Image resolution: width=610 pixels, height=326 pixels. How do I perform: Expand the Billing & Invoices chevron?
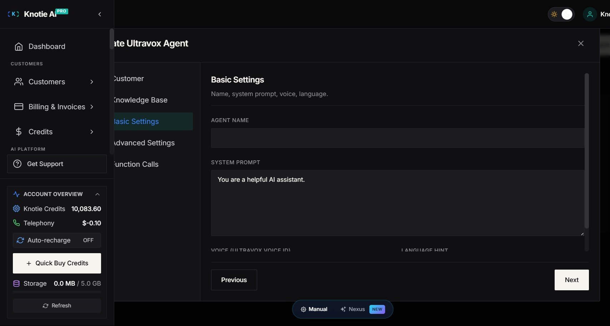point(92,107)
